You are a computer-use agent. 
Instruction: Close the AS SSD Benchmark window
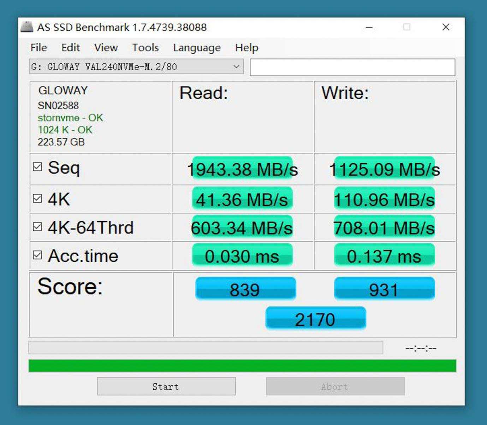point(446,27)
